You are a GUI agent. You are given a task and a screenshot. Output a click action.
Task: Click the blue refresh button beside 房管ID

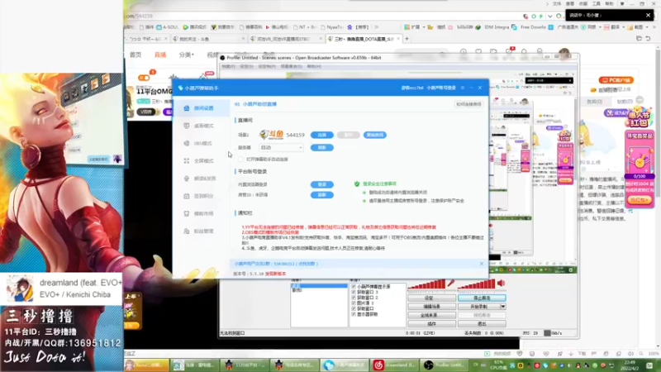tap(322, 195)
